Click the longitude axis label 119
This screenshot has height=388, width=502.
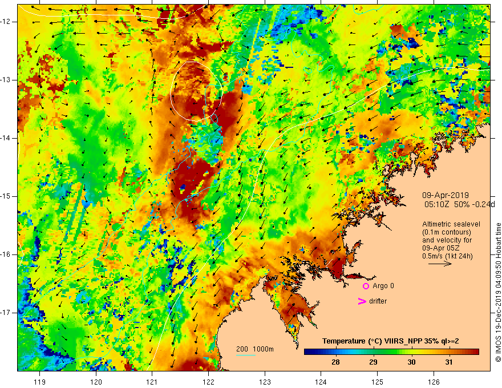pyautogui.click(x=40, y=382)
